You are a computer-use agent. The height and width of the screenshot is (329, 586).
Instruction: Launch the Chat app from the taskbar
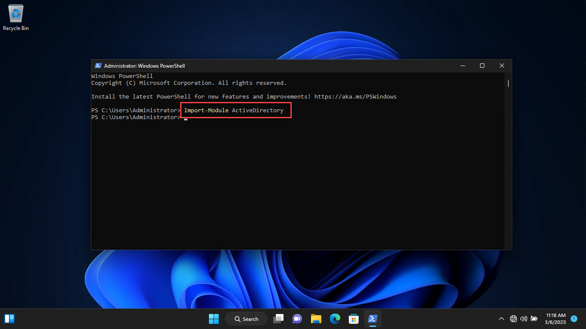(297, 319)
